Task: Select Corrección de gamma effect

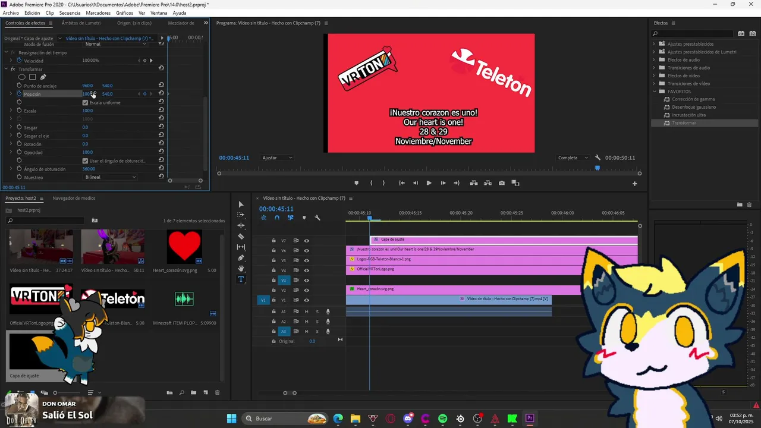Action: [x=693, y=99]
